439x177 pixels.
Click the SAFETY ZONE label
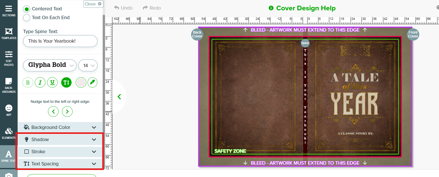click(230, 151)
